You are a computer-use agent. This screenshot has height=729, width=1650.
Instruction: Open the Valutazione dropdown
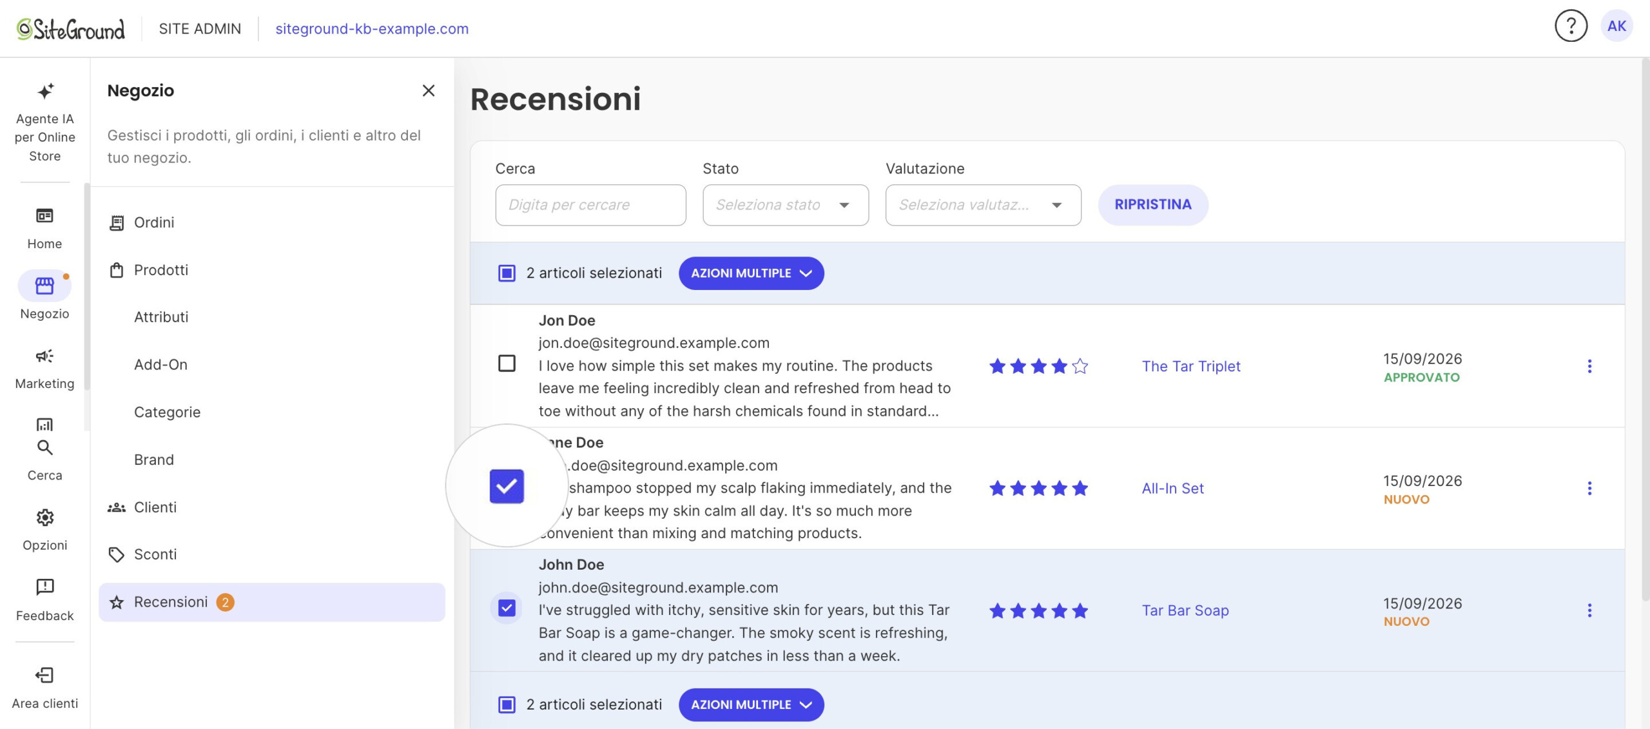coord(983,205)
